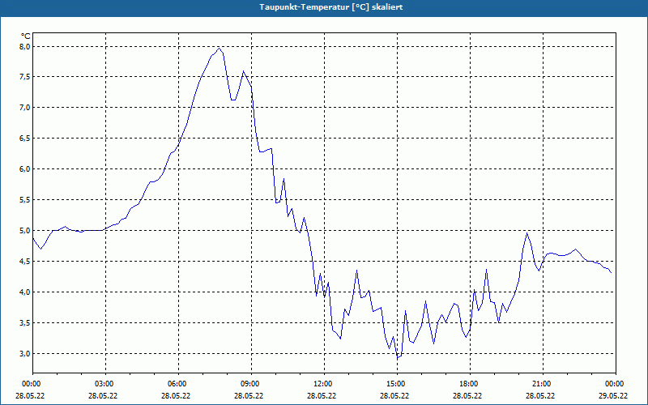Click the 4,0 y-axis label
Viewport: 648px width, 405px height.
(25, 292)
